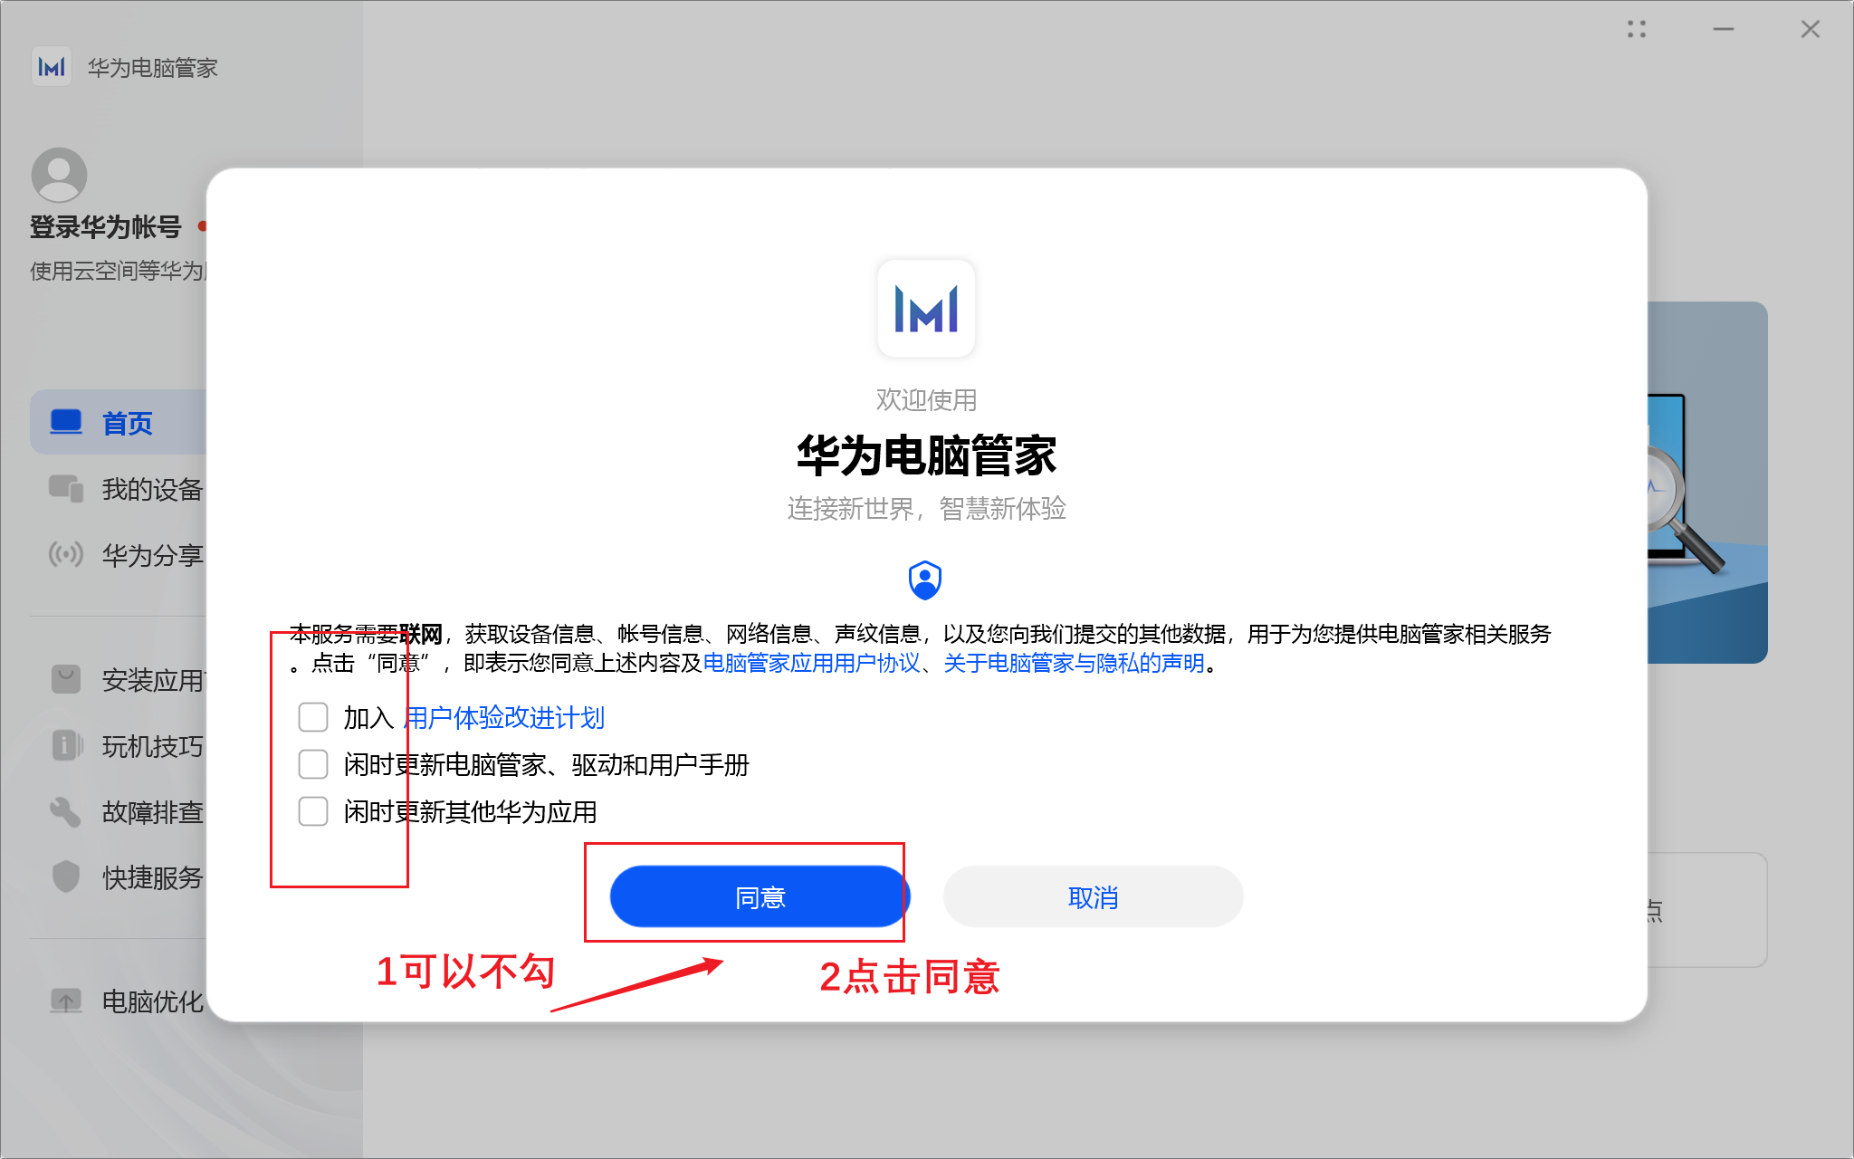Check 闲时更新其他华为应用 option
Image resolution: width=1854 pixels, height=1159 pixels.
tap(312, 812)
